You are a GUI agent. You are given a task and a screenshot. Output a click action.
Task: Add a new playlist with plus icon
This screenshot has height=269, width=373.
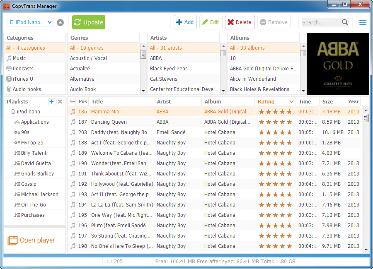(x=51, y=102)
